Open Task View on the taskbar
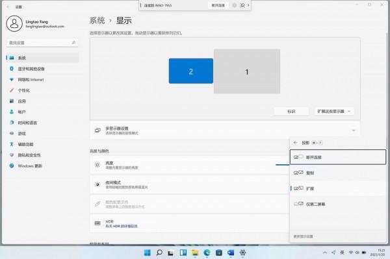The image size is (390, 259). (170, 253)
